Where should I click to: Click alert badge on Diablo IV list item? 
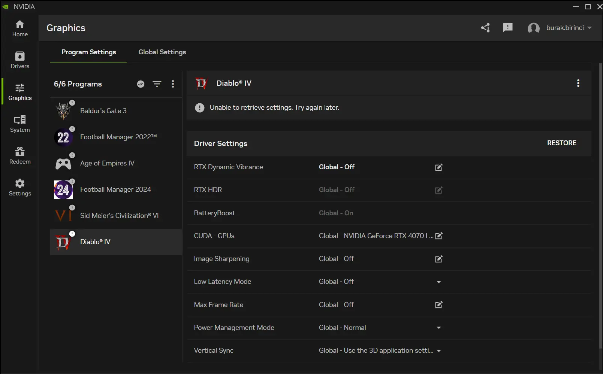72,234
